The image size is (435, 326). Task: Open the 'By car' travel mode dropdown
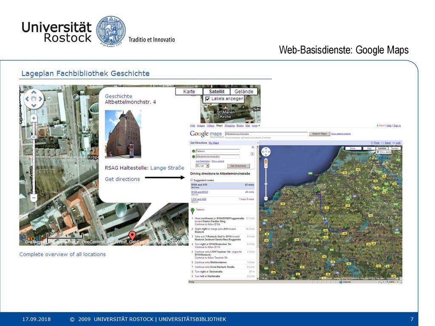[203, 166]
